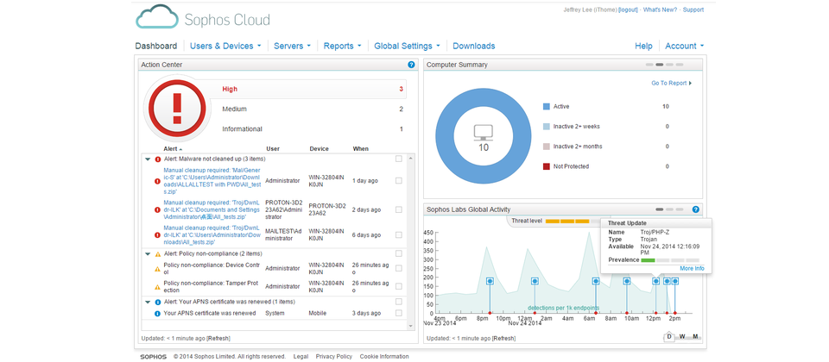The height and width of the screenshot is (362, 829).
Task: Open the Users & Devices dropdown menu
Action: pyautogui.click(x=225, y=46)
